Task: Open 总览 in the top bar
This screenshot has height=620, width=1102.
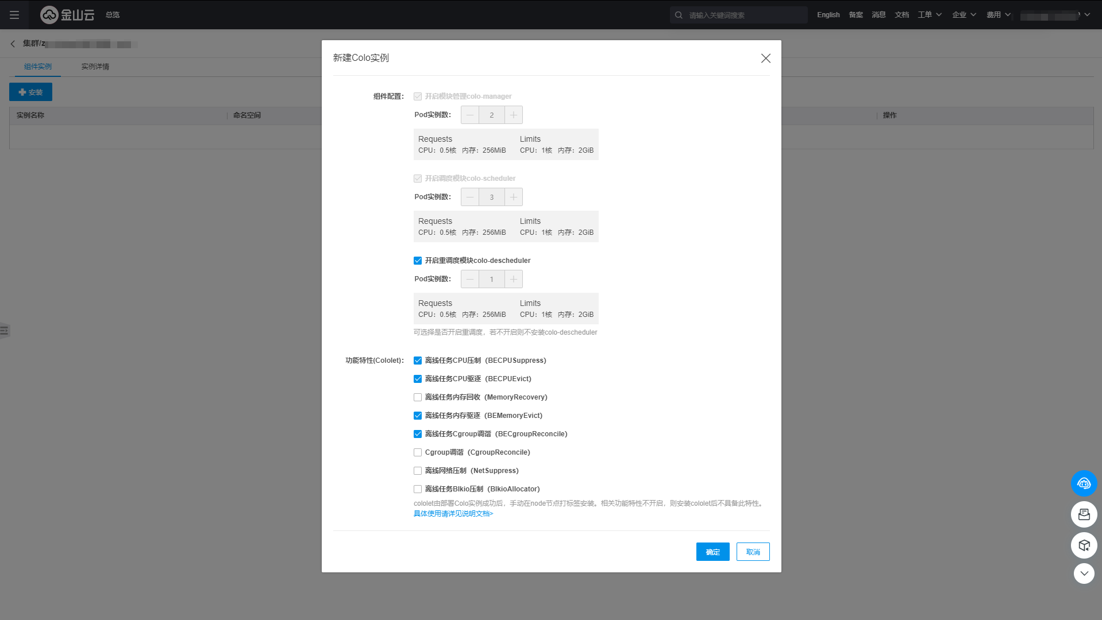Action: [113, 15]
